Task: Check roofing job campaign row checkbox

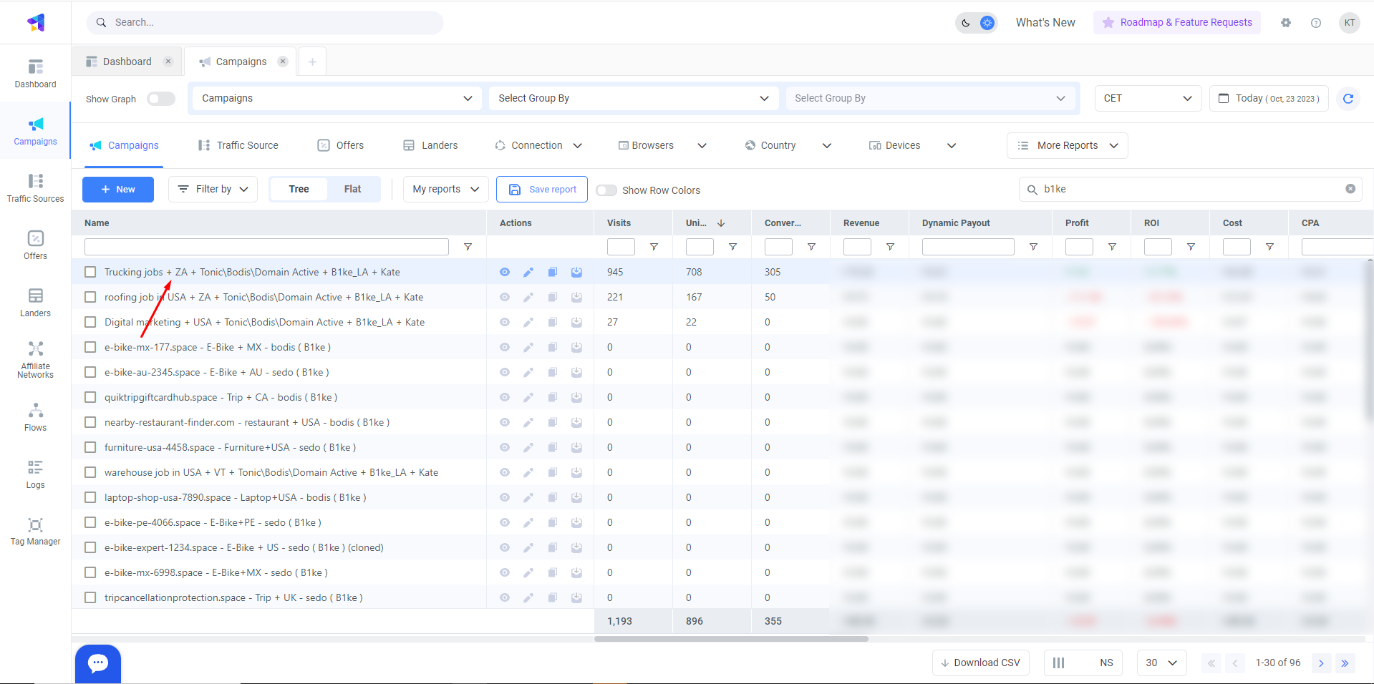Action: pyautogui.click(x=90, y=297)
